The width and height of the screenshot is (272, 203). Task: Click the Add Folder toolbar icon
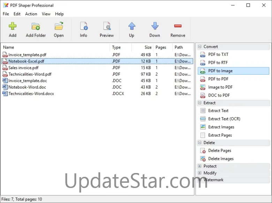pyautogui.click(x=36, y=26)
